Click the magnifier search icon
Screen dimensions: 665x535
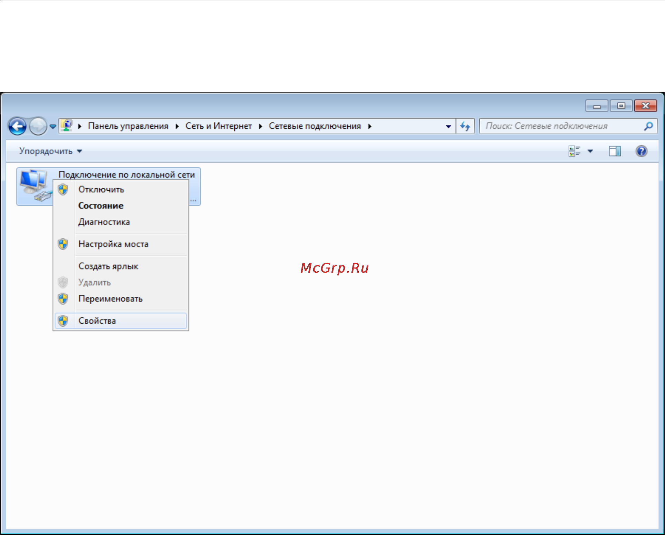[x=648, y=126]
